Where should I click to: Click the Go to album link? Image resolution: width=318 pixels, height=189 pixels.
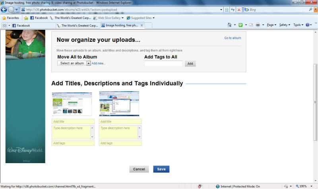pyautogui.click(x=233, y=38)
